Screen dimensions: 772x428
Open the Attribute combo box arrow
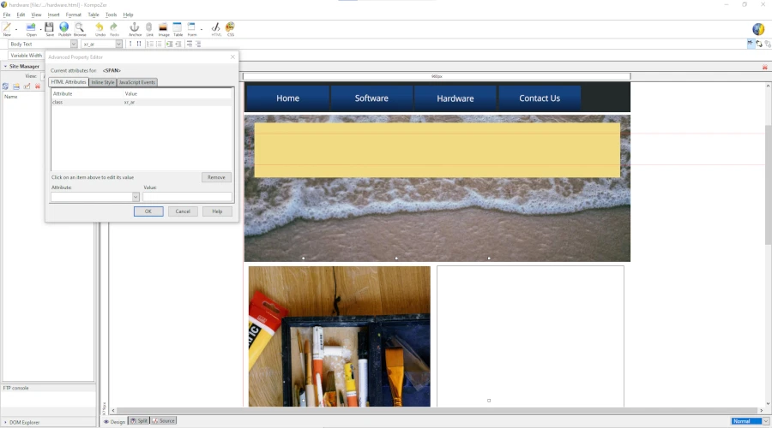pyautogui.click(x=136, y=197)
